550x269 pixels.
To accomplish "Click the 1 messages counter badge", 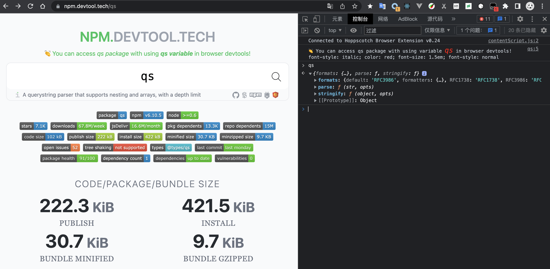I will tap(502, 19).
